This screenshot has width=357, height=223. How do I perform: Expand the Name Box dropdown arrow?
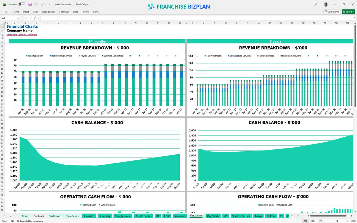pos(18,18)
